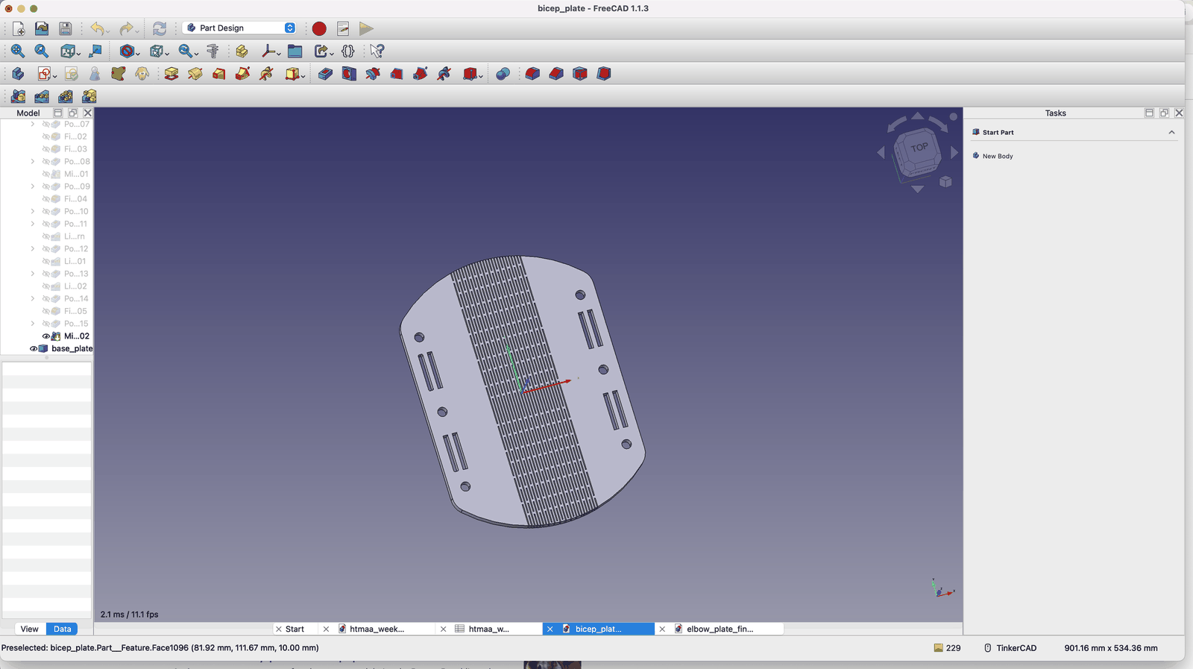Collapse the Start Part task section
Image resolution: width=1193 pixels, height=669 pixels.
coord(1171,132)
